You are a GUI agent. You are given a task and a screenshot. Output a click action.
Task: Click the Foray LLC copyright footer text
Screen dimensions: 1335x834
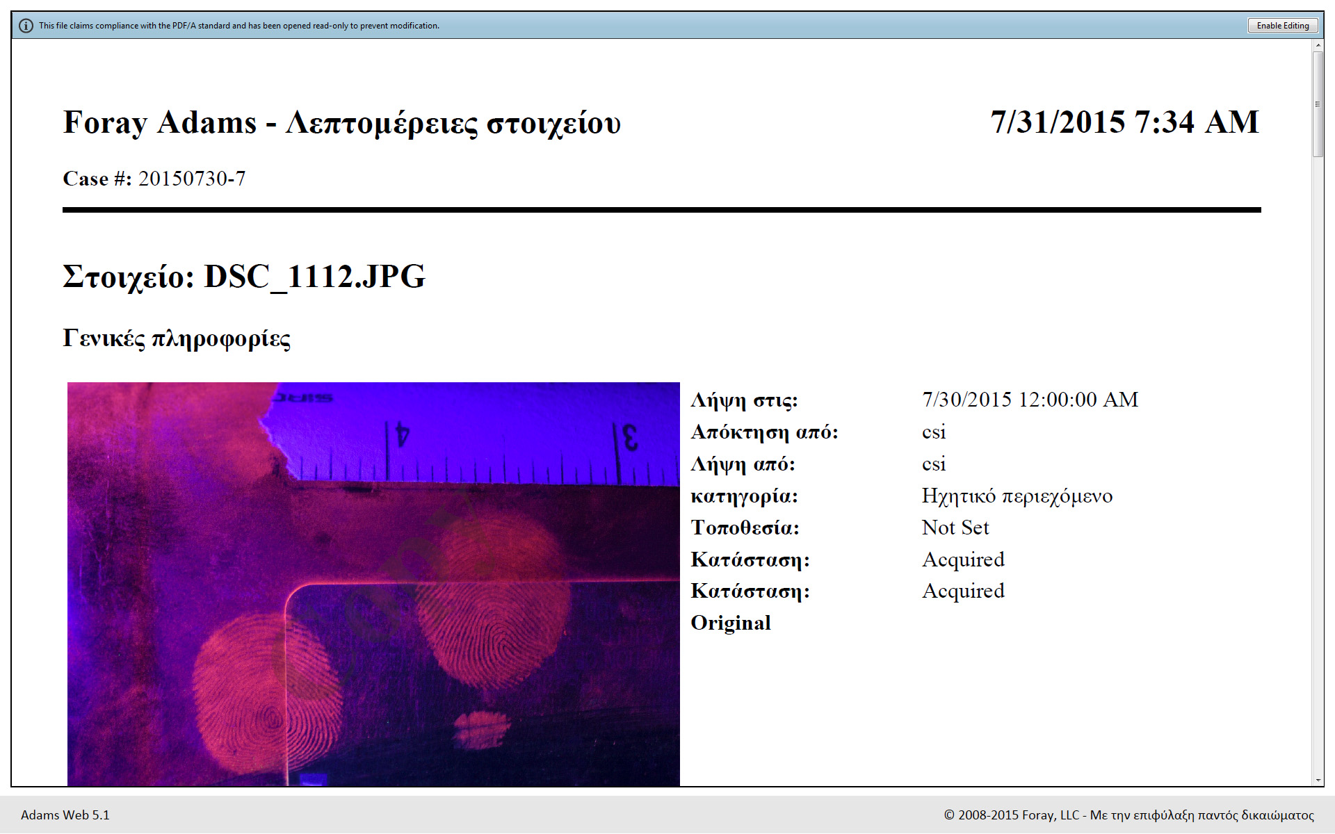(x=1128, y=815)
